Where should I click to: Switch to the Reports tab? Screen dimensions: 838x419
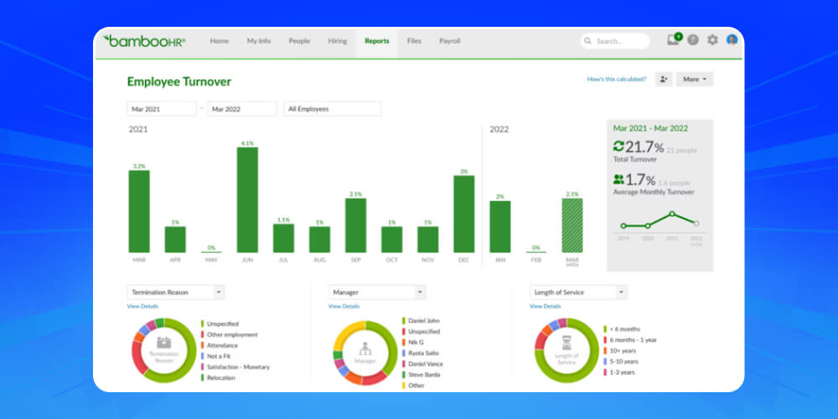coord(376,41)
